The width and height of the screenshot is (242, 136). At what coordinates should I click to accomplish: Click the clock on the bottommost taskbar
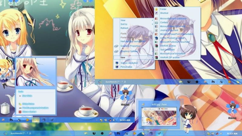click(x=232, y=134)
